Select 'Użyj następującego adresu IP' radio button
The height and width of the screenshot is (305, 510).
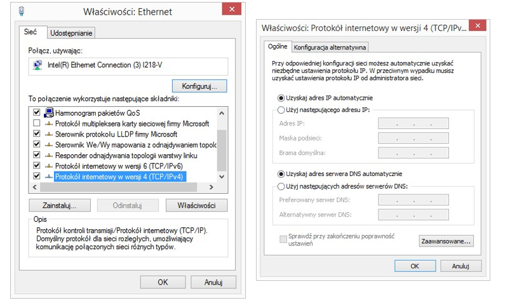[x=281, y=110]
